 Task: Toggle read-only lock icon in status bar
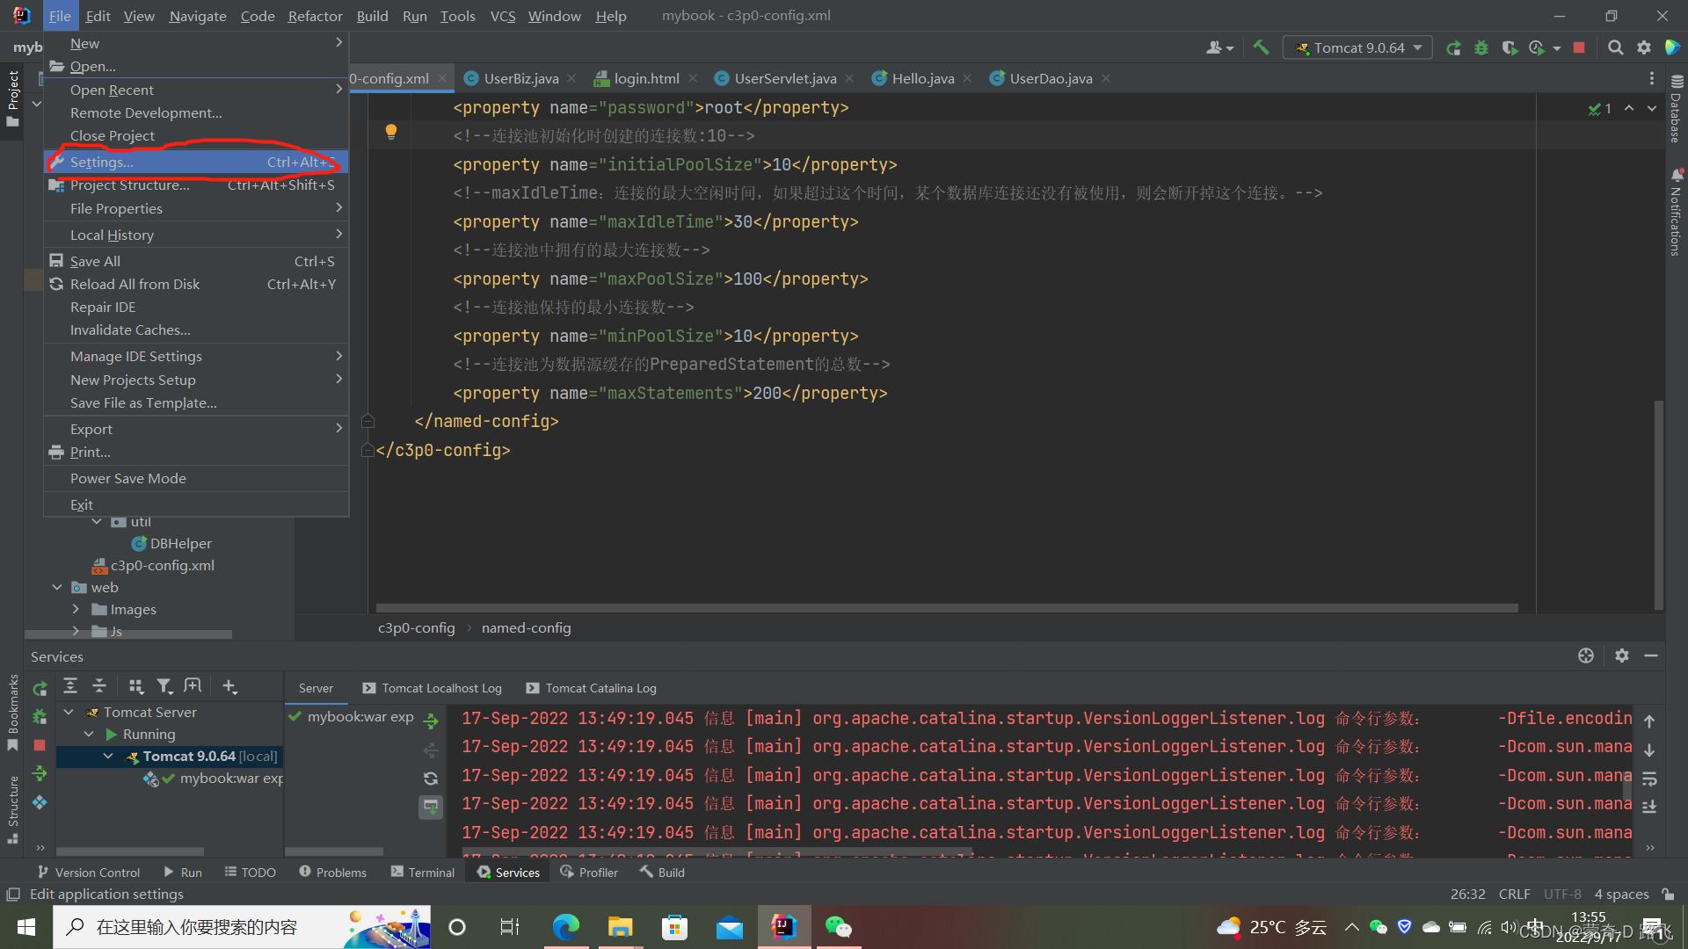pos(1668,894)
